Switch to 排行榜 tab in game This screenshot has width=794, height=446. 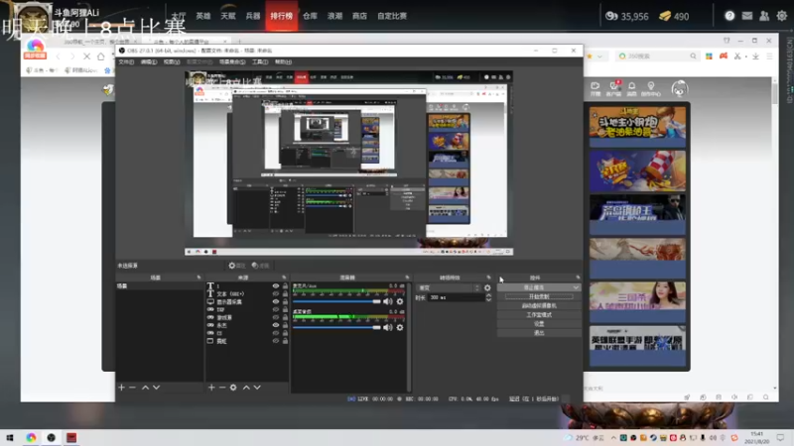point(282,16)
